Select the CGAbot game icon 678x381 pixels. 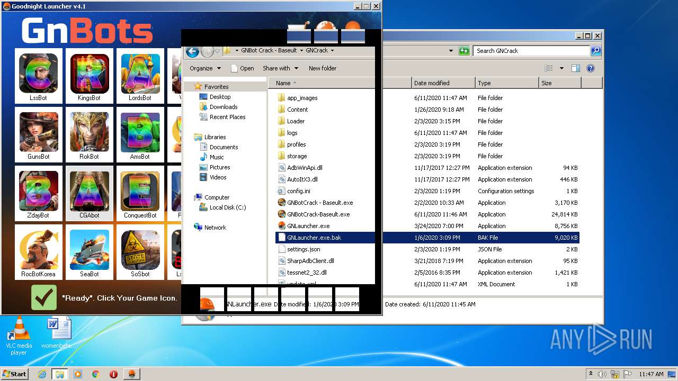point(90,194)
